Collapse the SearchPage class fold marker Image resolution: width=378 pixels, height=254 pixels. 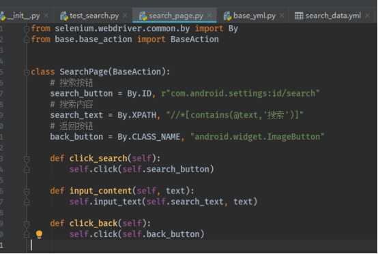[x=27, y=72]
